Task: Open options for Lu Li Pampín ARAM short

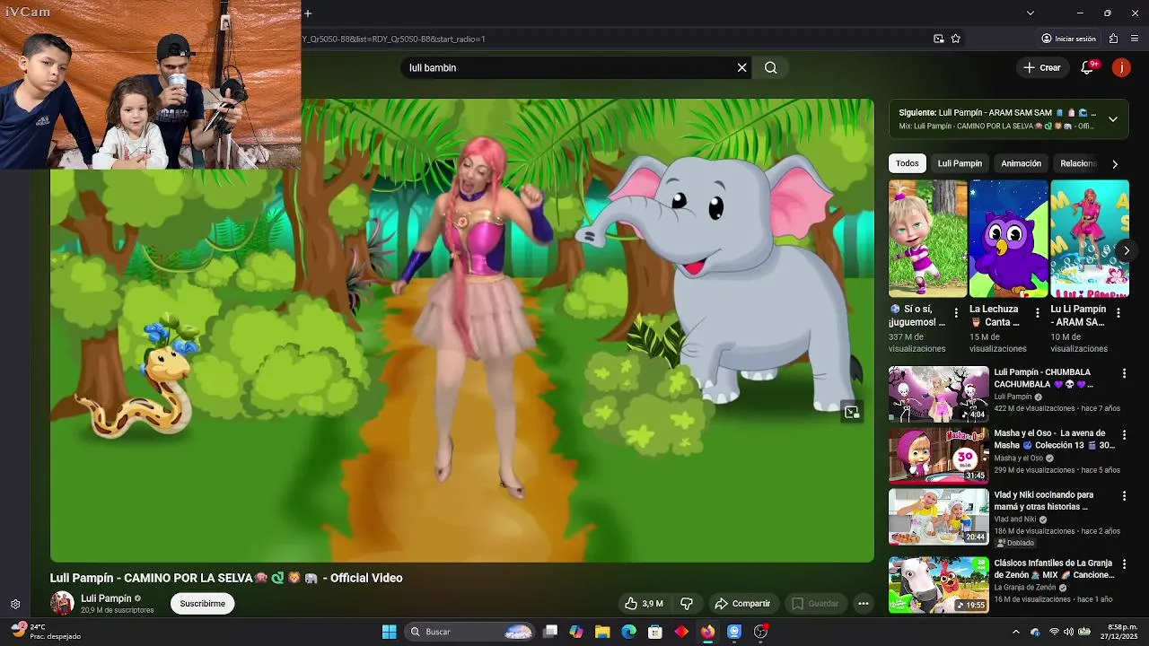Action: 1118,313
